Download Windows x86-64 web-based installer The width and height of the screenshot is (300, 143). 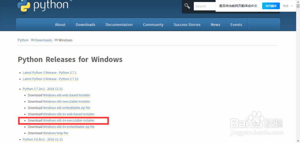[69, 114]
